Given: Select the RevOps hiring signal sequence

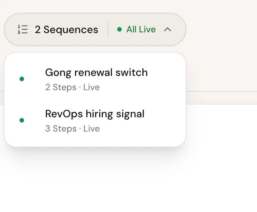Looking at the screenshot, I should click(x=95, y=120).
